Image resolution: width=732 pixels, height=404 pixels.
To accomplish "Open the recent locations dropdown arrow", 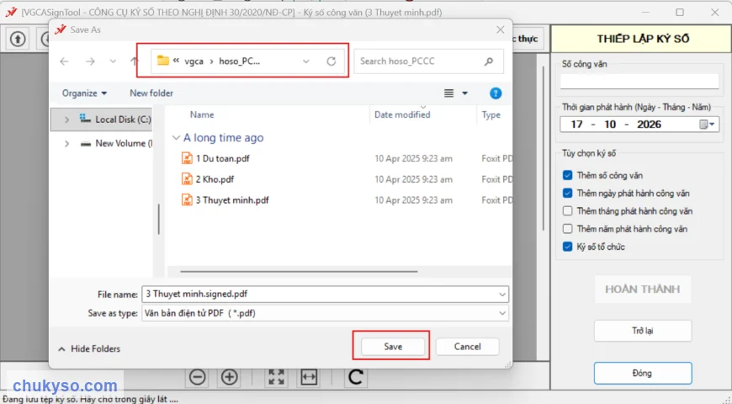I will pos(113,61).
